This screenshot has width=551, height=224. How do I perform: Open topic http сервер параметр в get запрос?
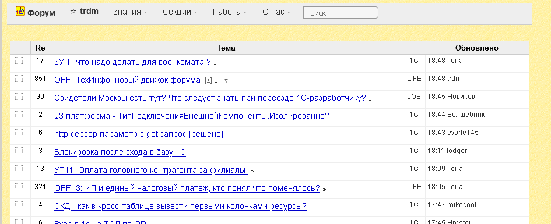[139, 134]
